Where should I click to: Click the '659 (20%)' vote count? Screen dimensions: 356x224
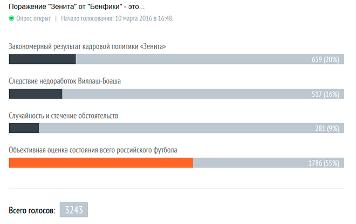[x=325, y=60]
